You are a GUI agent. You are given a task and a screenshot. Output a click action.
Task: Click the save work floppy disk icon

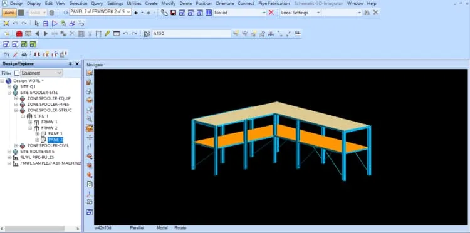point(173,13)
